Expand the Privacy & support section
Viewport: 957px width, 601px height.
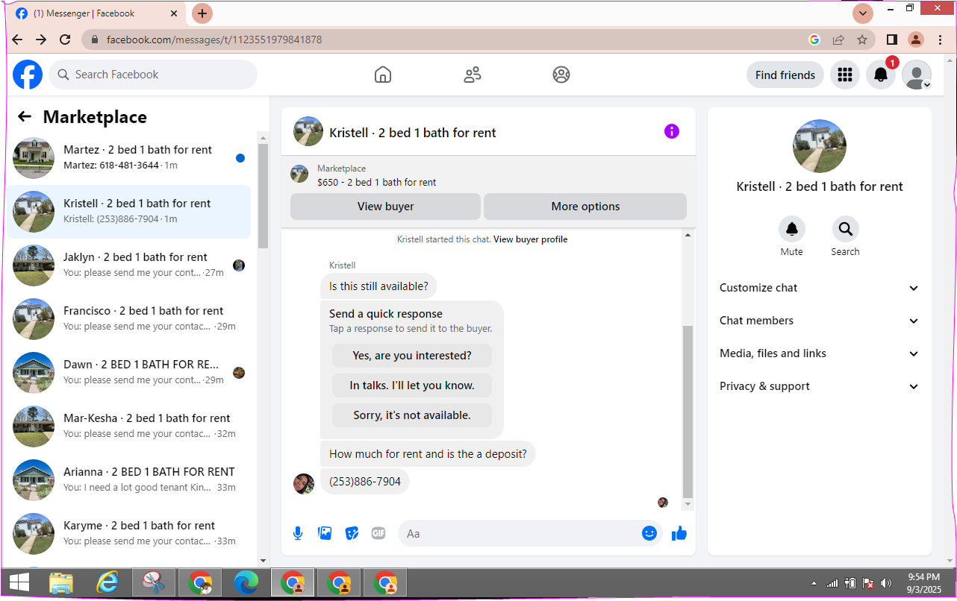click(x=820, y=386)
